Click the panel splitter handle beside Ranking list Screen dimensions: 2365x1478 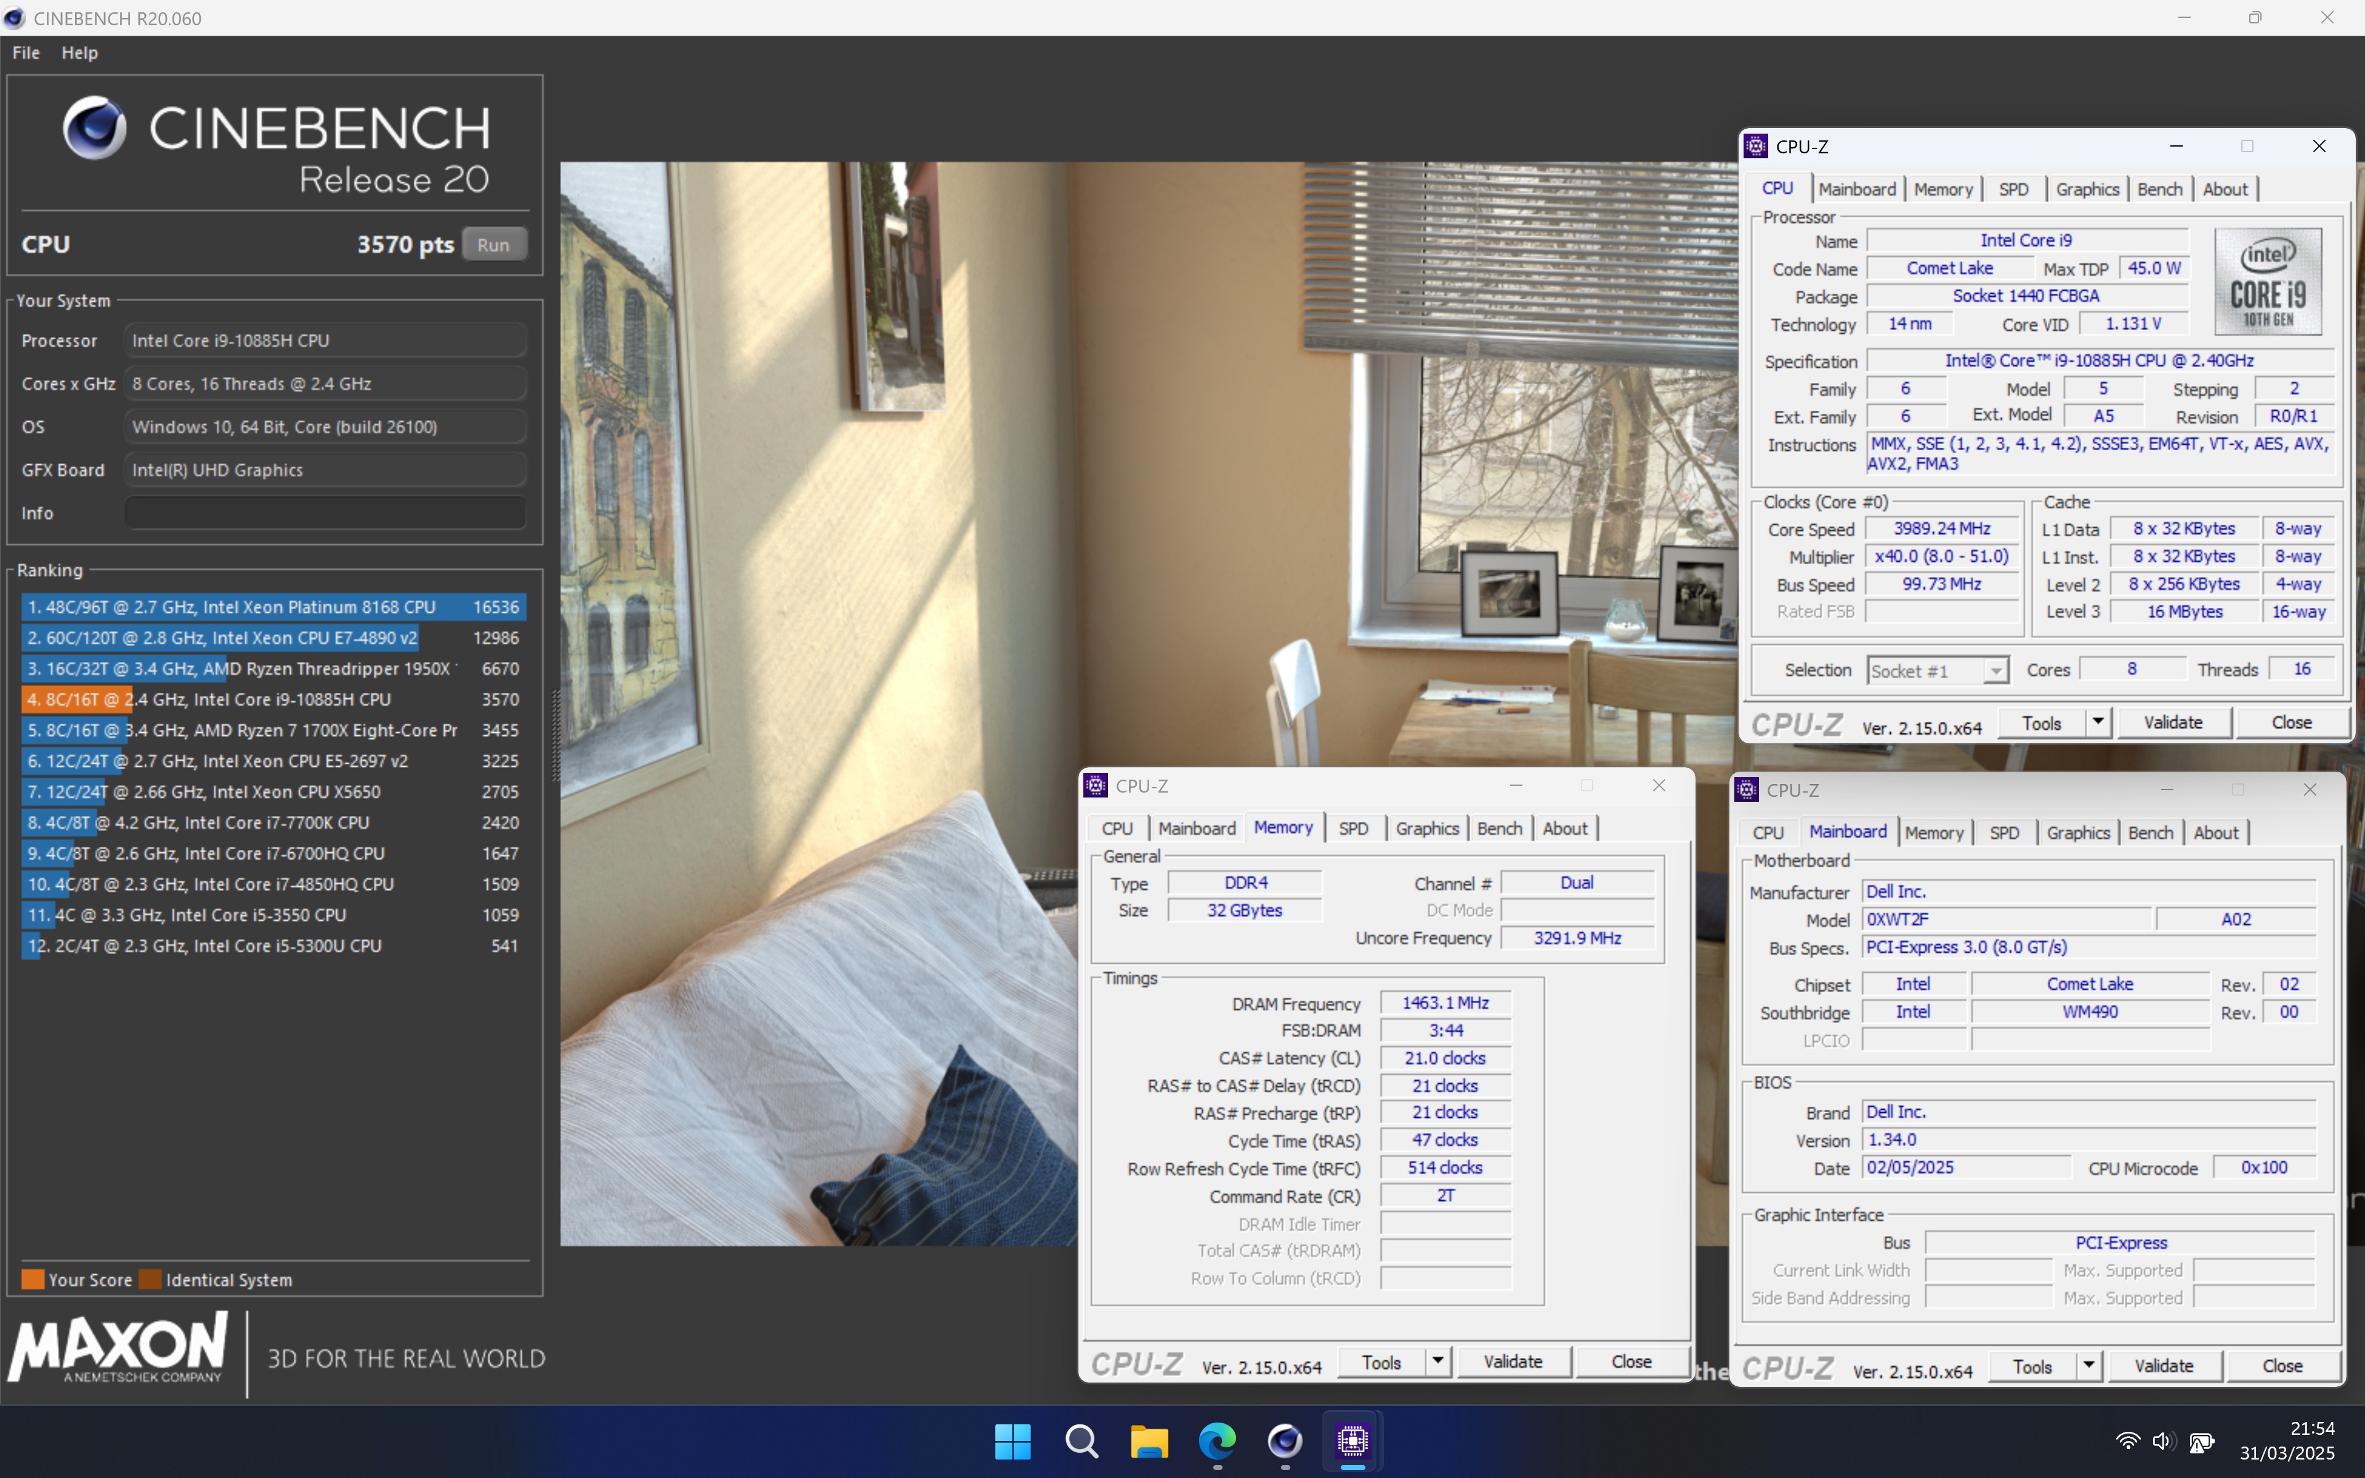(556, 735)
